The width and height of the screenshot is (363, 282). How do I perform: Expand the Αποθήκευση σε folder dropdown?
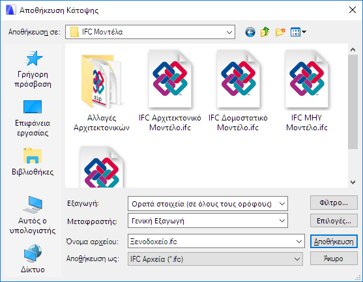pos(229,32)
